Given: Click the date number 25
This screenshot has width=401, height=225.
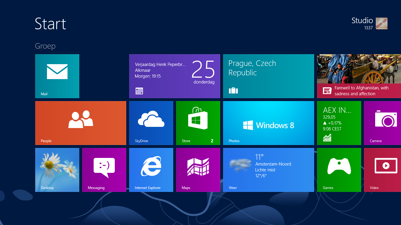Looking at the screenshot, I should click(203, 69).
